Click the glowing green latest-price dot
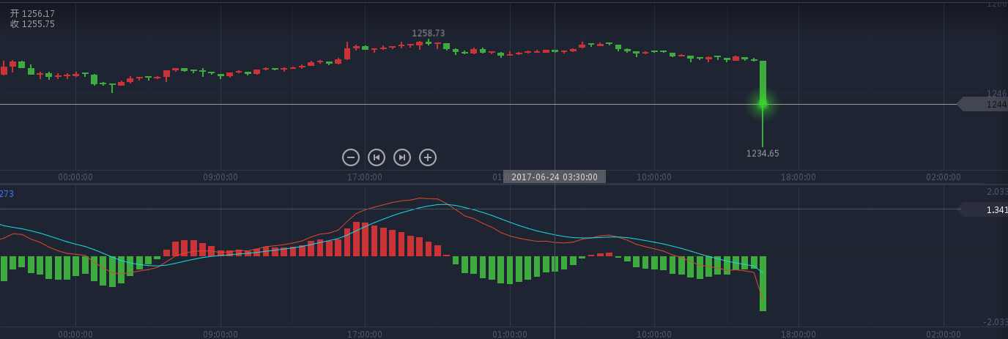The image size is (1008, 339). click(763, 104)
